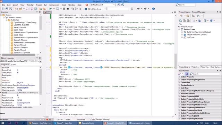Click the Back navigation arrow icon
This screenshot has height=125, width=222.
138,9
